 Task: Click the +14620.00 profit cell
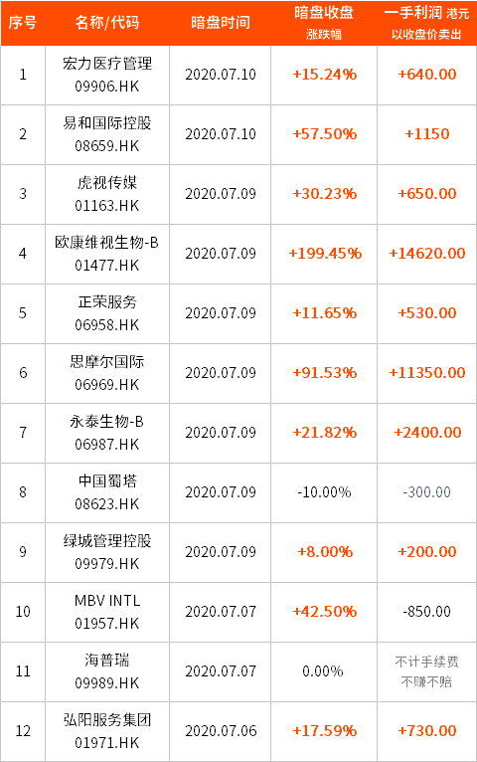coord(427,254)
